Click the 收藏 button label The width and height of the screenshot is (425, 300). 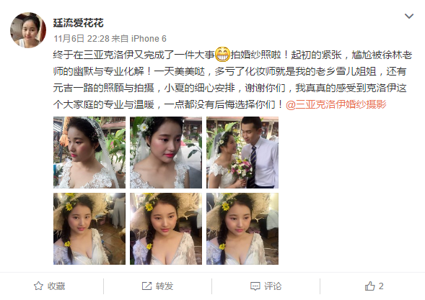pyautogui.click(x=56, y=286)
